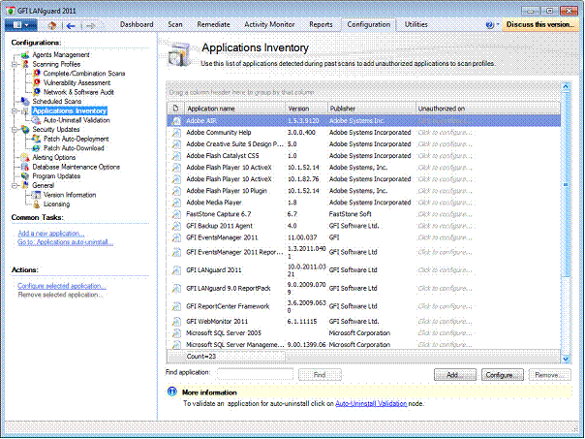The image size is (585, 439).
Task: Click the Remove selected application link
Action: coord(60,295)
